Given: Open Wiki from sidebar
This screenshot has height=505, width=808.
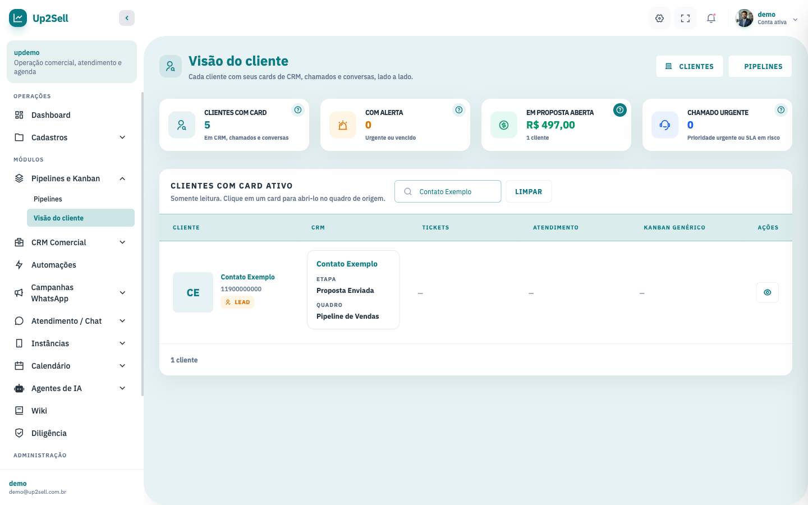Looking at the screenshot, I should [72, 411].
